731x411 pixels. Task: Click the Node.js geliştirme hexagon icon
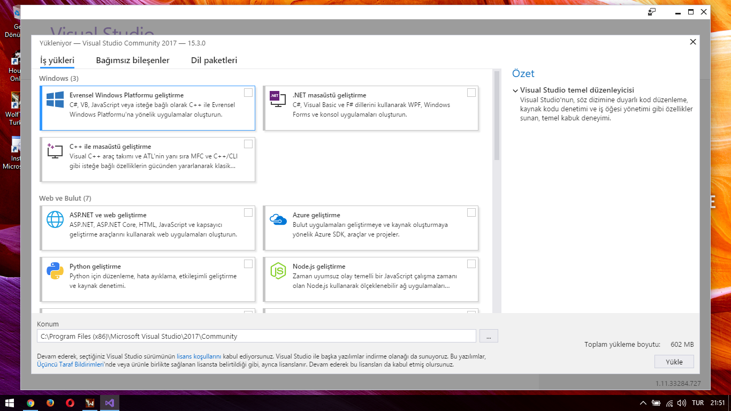click(278, 271)
